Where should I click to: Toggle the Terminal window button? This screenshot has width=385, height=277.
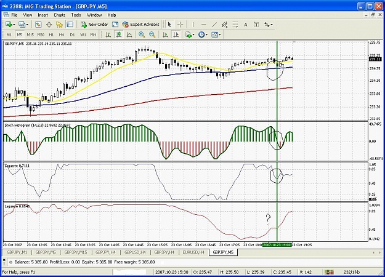70,24
